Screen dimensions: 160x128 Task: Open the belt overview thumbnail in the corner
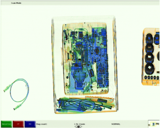coord(154,124)
